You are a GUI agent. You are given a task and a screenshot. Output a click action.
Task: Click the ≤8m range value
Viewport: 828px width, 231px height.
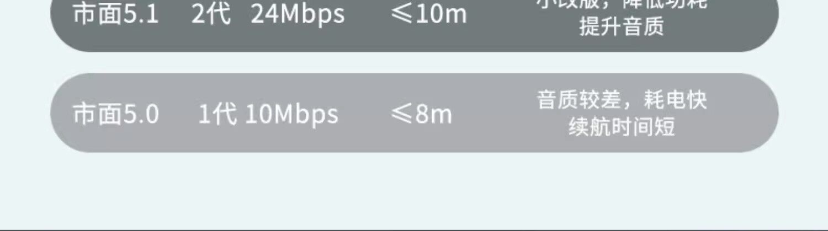click(x=422, y=115)
